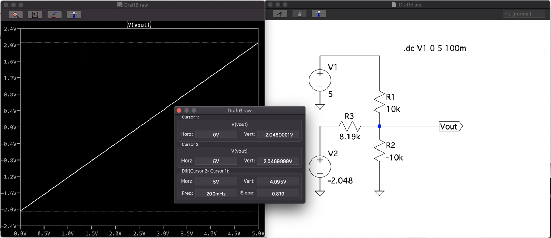Click the Diff(Cursor 2- Cursor 1) heading

(205, 171)
